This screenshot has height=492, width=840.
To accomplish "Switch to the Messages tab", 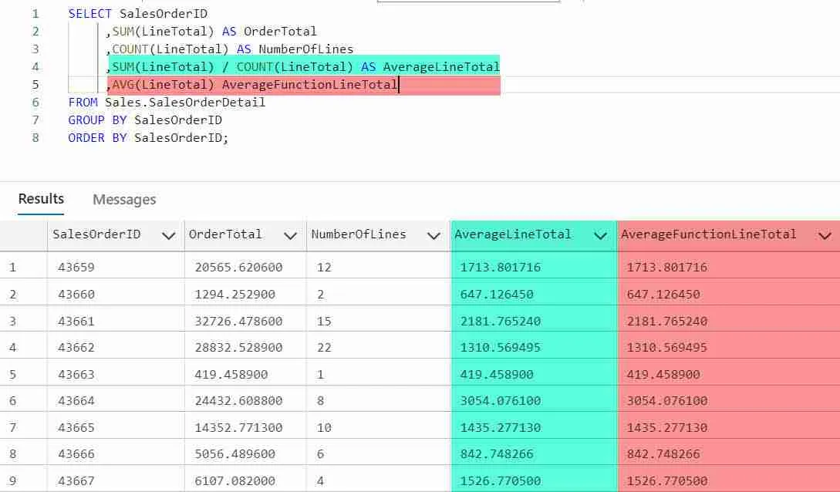I will pos(124,200).
